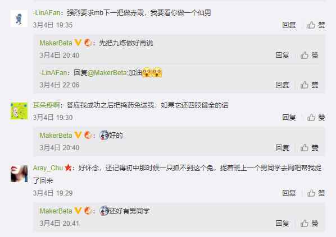
Task: Like -LinAFan's comment from 19:35
Action: click(x=316, y=25)
